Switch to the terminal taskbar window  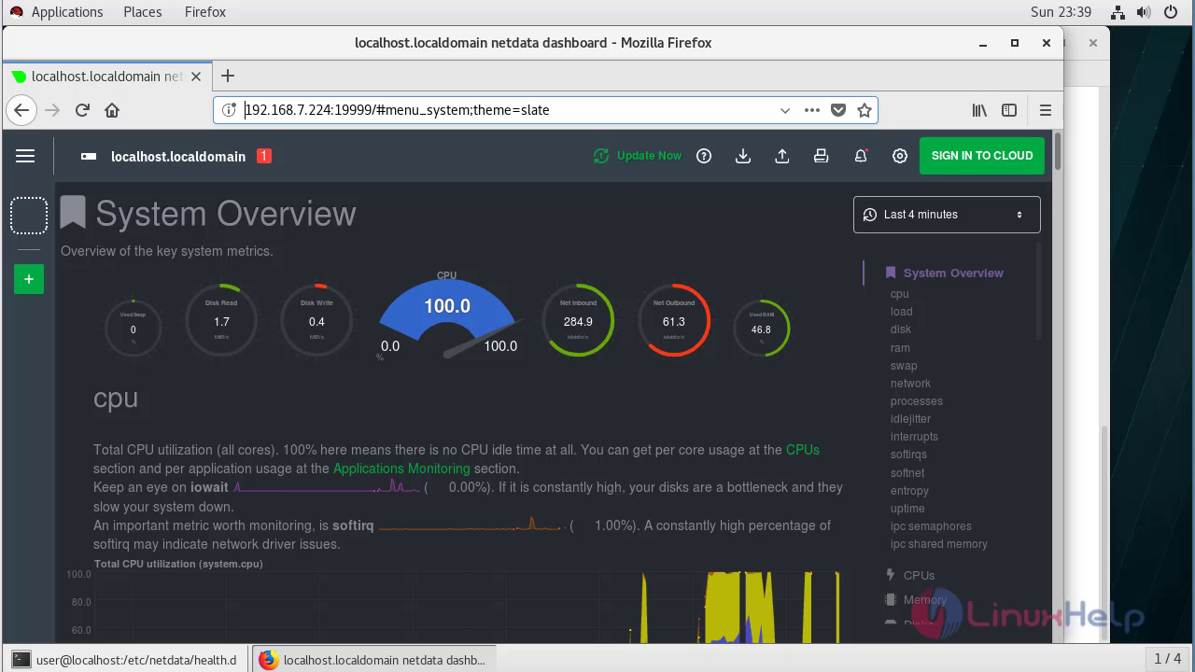[125, 660]
